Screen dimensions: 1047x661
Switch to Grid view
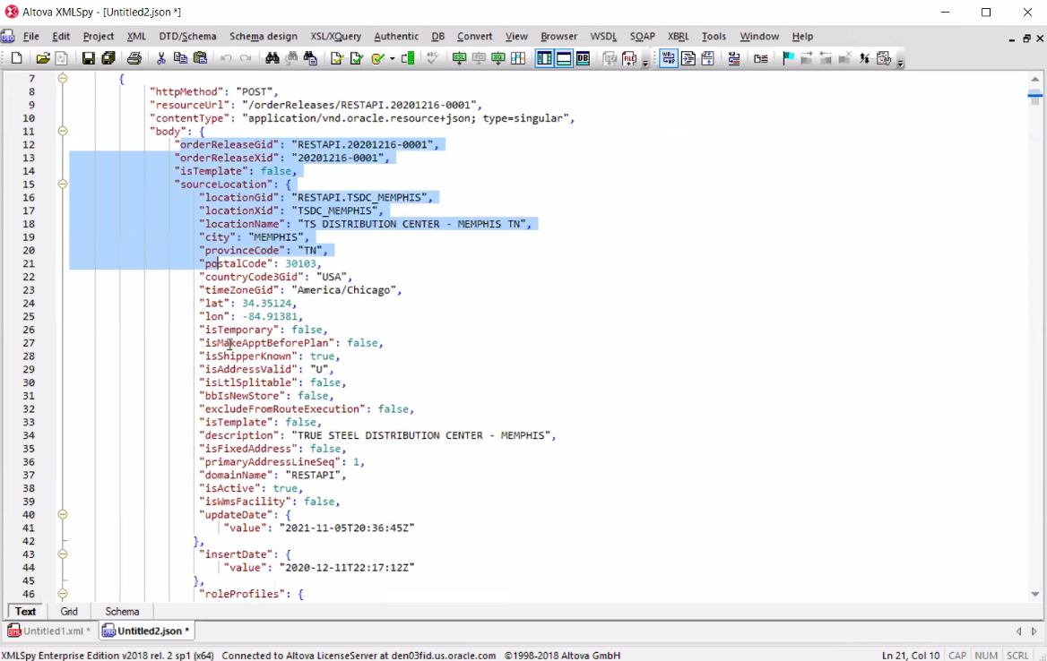point(69,612)
